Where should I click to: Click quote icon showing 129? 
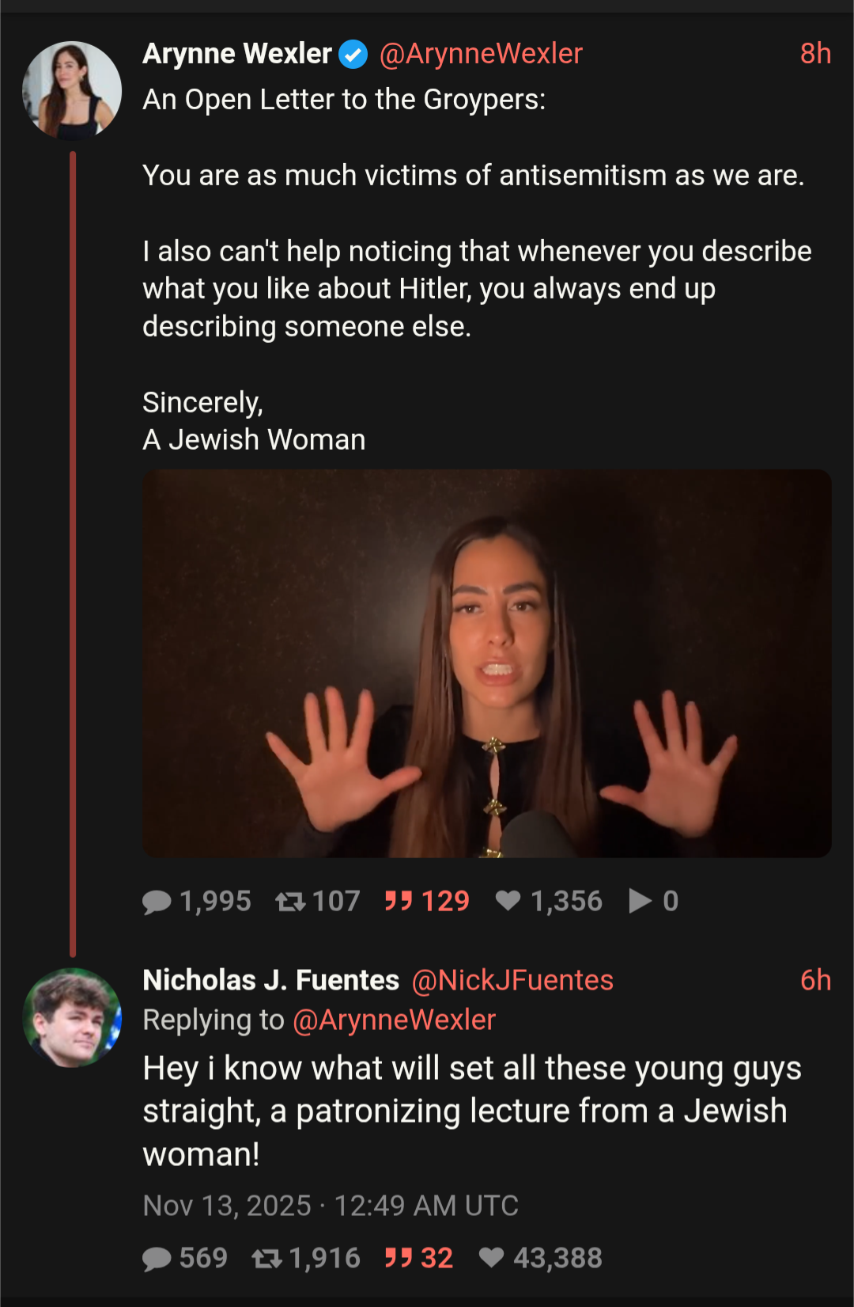click(399, 901)
